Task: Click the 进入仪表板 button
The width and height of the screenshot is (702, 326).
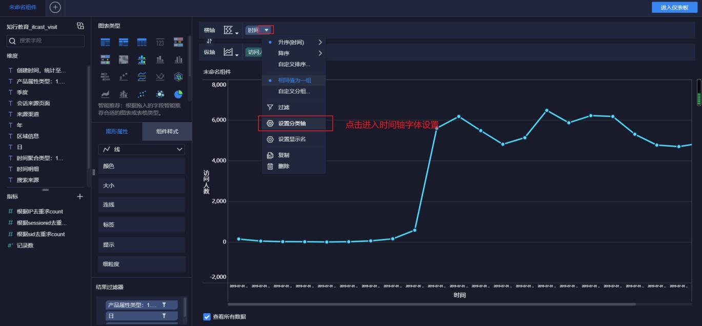Action: 674,7
